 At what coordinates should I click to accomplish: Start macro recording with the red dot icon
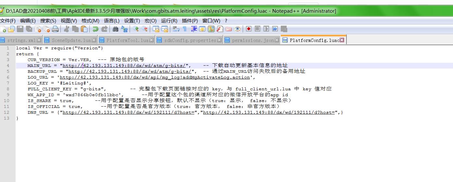coord(249,29)
